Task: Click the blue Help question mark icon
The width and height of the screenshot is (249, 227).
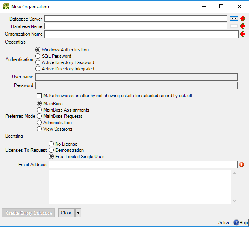Action: (x=236, y=223)
